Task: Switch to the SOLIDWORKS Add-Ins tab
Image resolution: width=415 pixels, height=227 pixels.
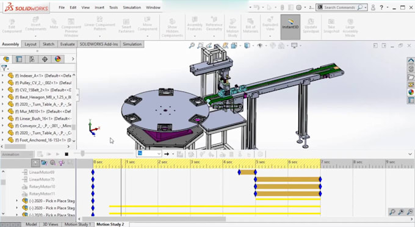Action: point(99,44)
